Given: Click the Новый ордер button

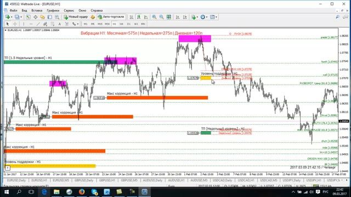Looking at the screenshot, I should [x=76, y=17].
